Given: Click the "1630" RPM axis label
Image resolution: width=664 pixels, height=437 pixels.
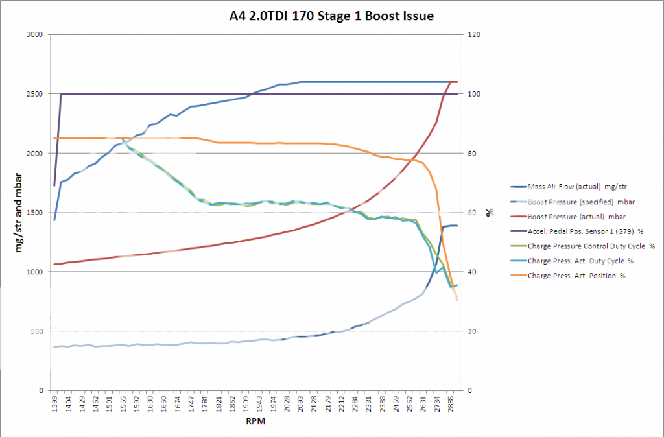Looking at the screenshot, I should tap(150, 405).
